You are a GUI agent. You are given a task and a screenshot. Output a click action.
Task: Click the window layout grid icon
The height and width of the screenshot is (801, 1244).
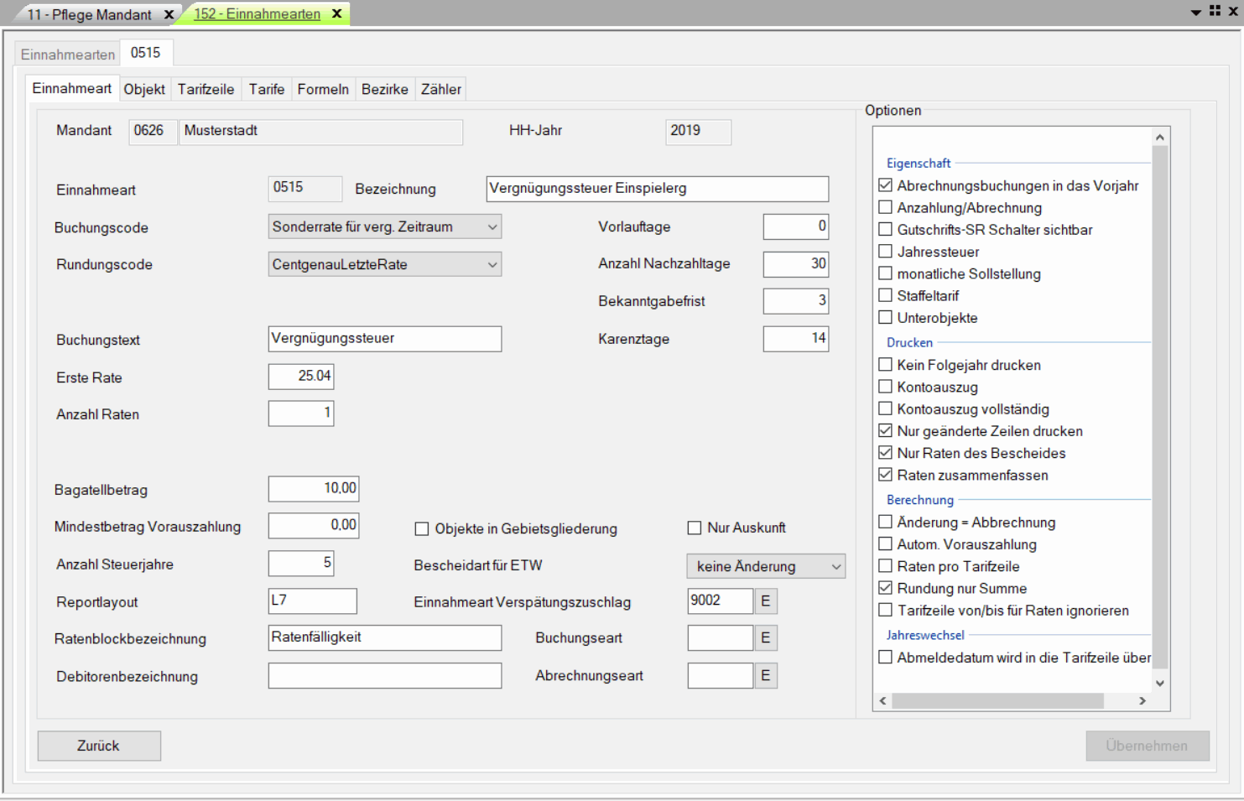1215,11
